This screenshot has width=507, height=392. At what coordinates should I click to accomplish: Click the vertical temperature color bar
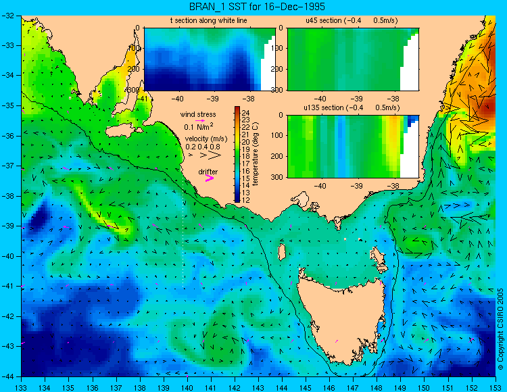point(237,154)
